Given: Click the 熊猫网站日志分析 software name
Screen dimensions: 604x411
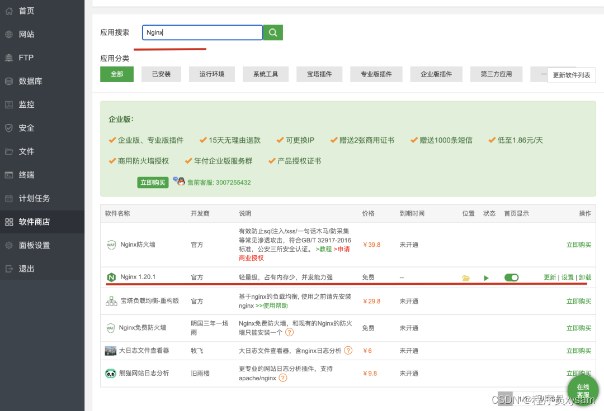Looking at the screenshot, I should pos(144,374).
